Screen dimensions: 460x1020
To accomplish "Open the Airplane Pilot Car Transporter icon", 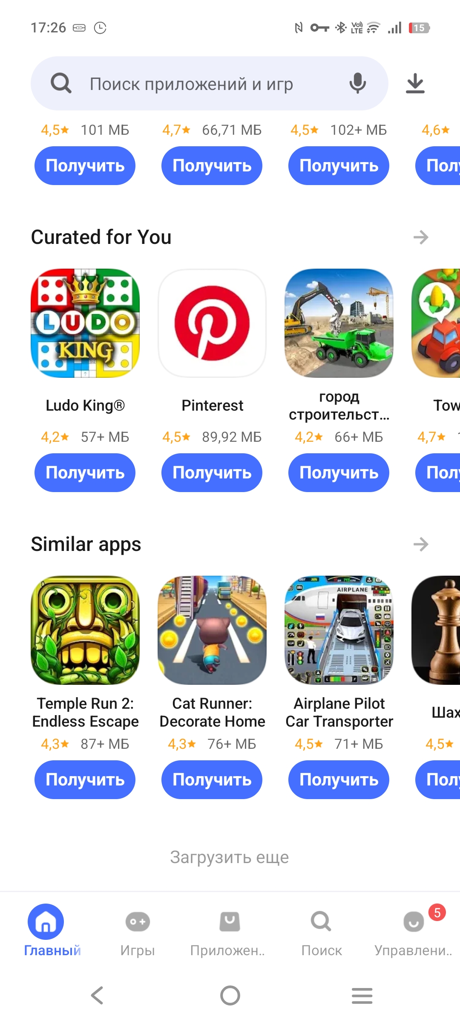I will (x=339, y=630).
